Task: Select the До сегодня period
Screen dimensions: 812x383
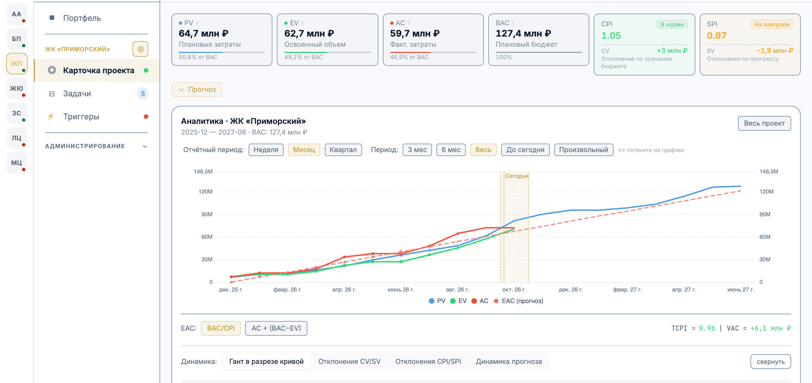Action: click(525, 150)
